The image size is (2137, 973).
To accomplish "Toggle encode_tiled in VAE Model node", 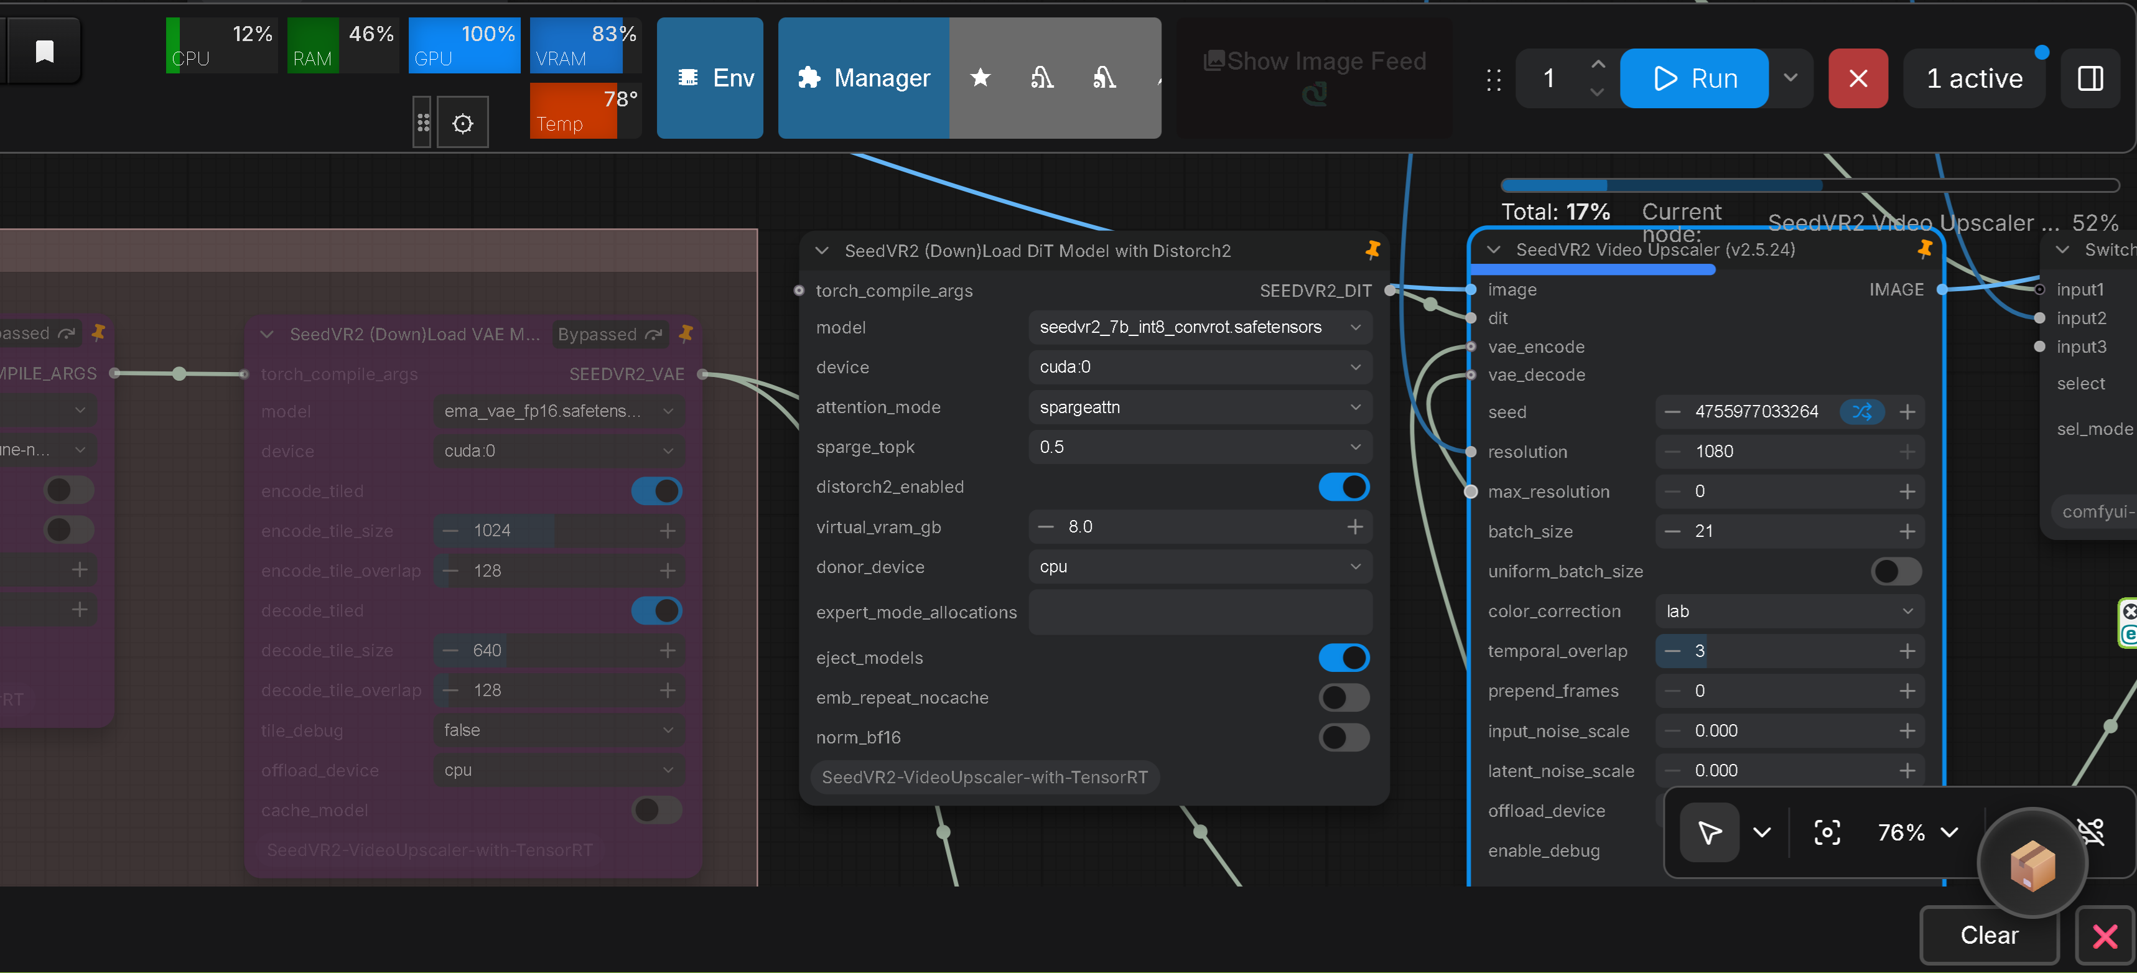I will [x=656, y=491].
